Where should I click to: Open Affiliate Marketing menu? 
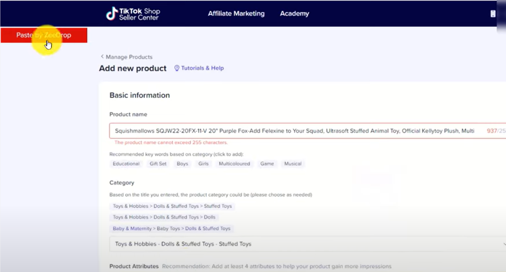[x=236, y=14]
